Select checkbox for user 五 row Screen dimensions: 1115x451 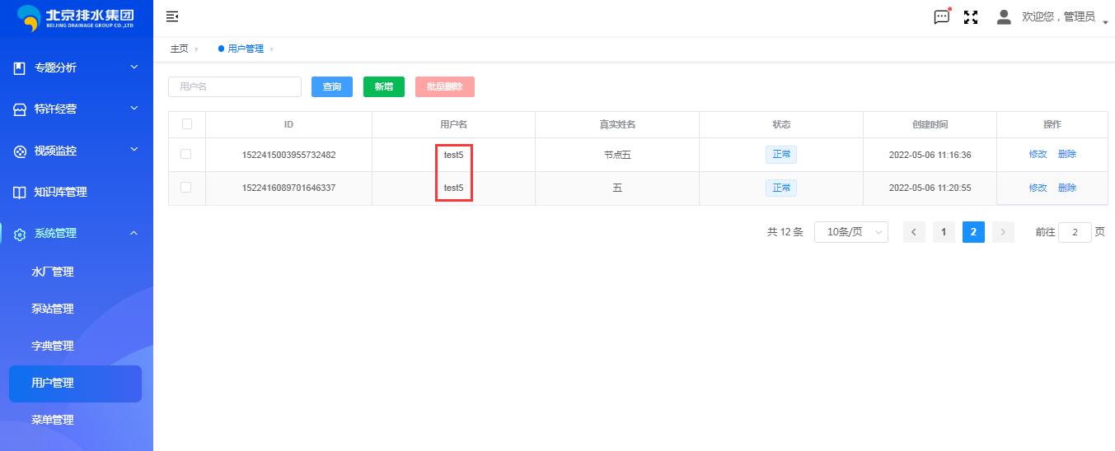186,188
